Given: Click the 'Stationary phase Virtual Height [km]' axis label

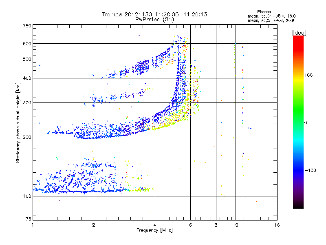Looking at the screenshot, I should [18, 122].
